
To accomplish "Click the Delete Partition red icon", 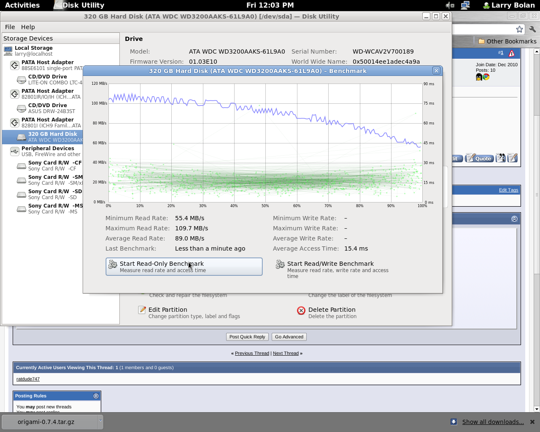I will click(x=301, y=310).
